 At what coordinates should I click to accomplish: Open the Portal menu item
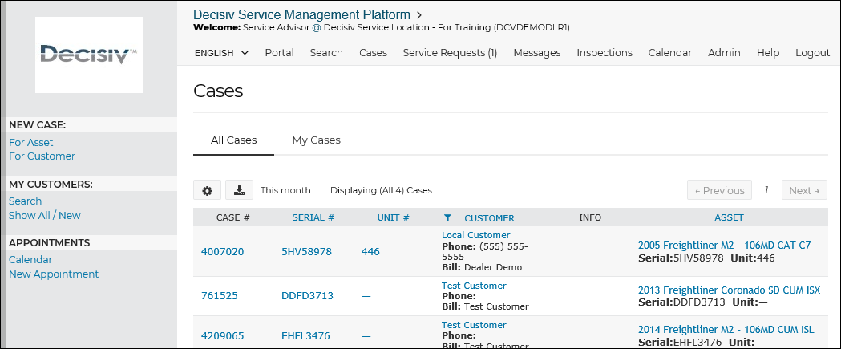coord(280,53)
